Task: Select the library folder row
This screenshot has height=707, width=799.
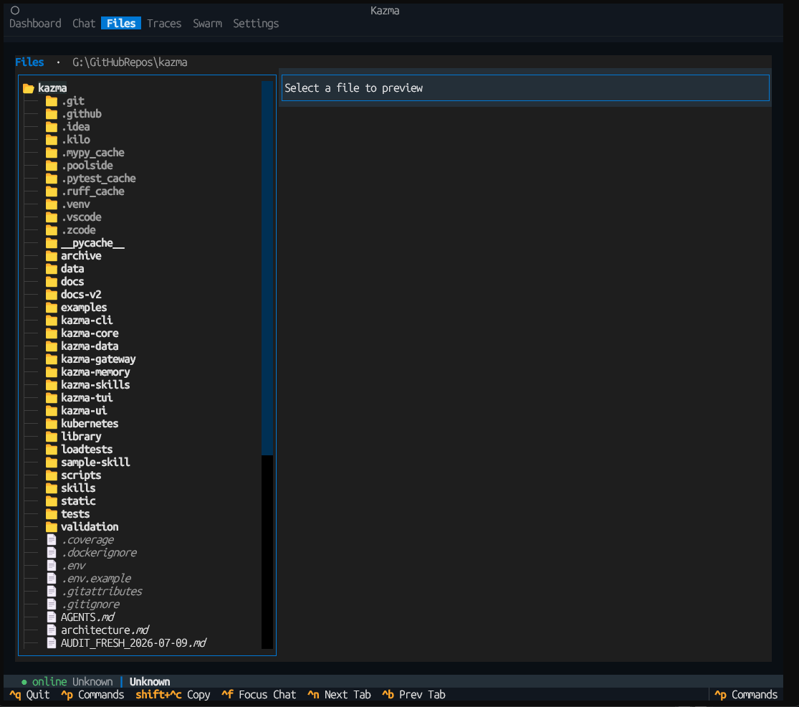Action: click(73, 437)
